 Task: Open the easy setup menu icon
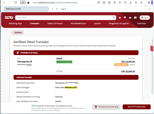click(136, 2)
